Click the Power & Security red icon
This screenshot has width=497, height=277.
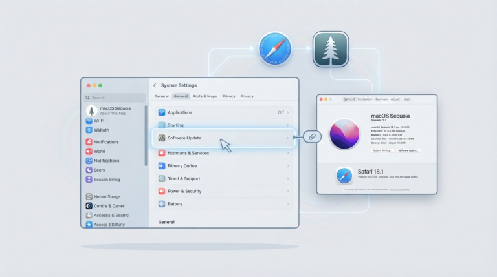click(x=162, y=191)
